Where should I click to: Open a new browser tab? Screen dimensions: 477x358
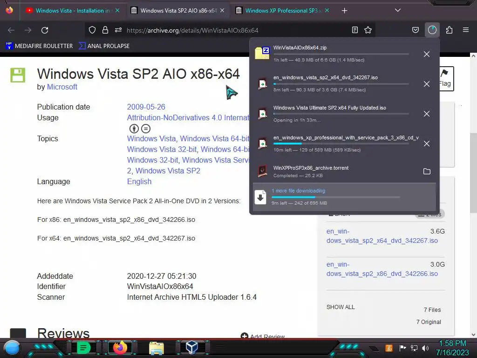tap(344, 11)
